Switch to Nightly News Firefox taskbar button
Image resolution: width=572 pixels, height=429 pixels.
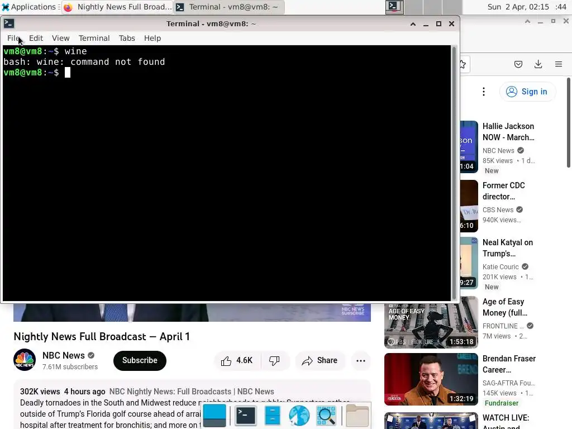point(117,7)
